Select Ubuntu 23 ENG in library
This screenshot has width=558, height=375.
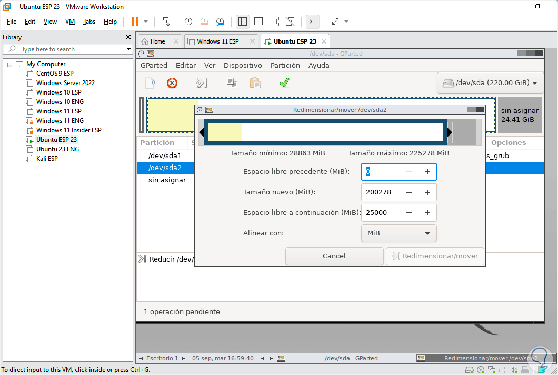58,149
